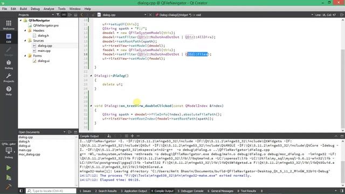Fold the Dialog destructor code block
This screenshot has width=345, height=194.
91,75
